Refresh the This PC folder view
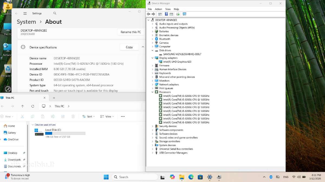The height and width of the screenshot is (182, 325). click(x=33, y=106)
